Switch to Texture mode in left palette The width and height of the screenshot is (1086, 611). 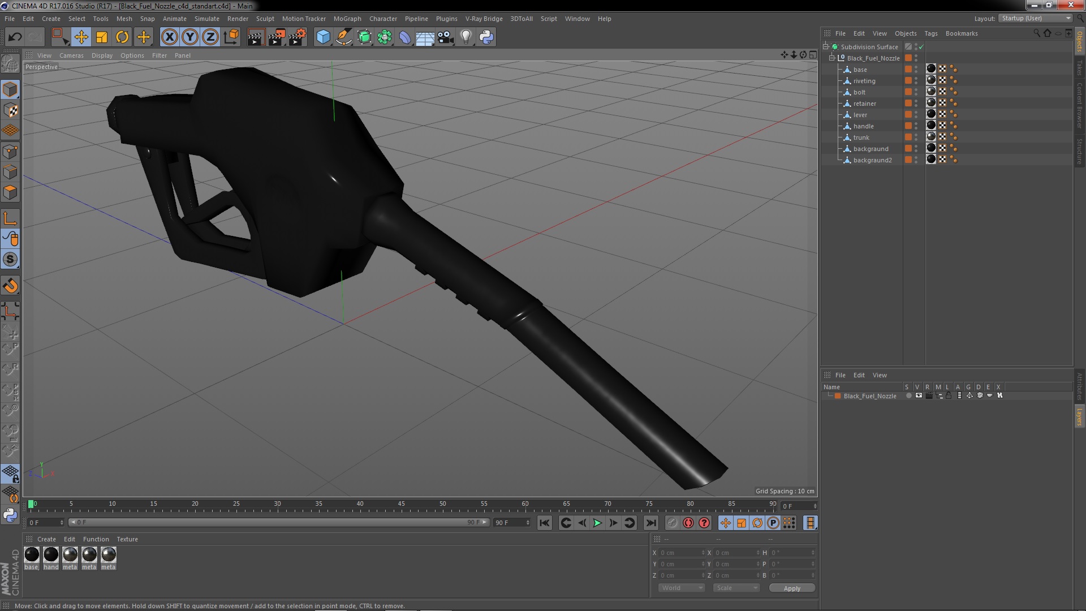point(10,110)
